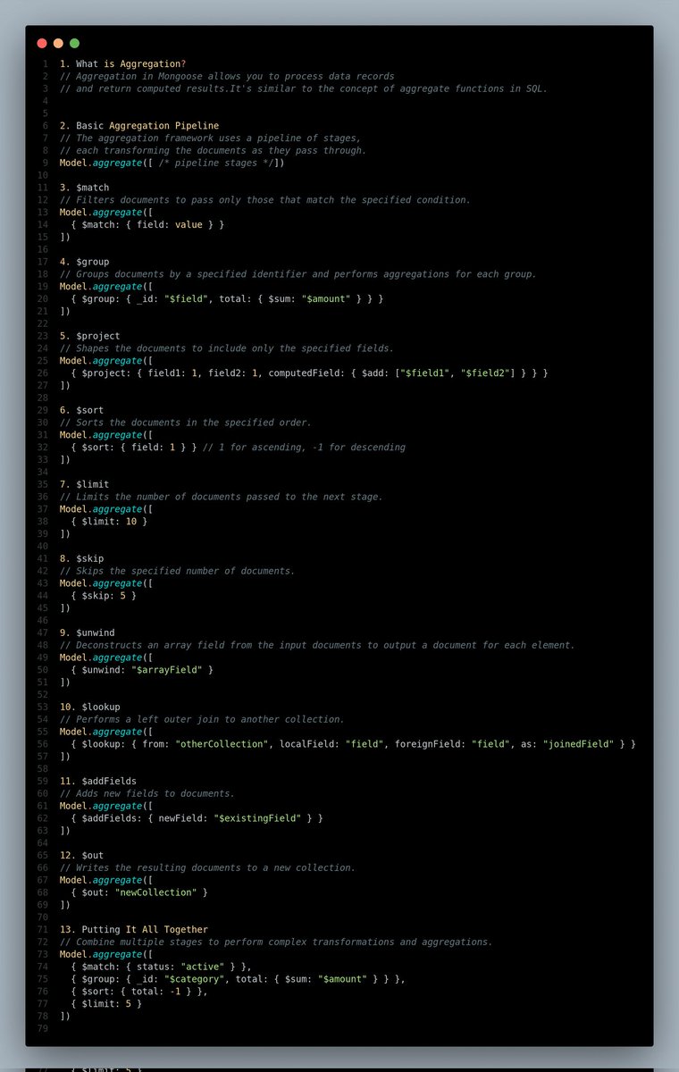
Task: Select the heading "6. $sort"
Action: [82, 410]
